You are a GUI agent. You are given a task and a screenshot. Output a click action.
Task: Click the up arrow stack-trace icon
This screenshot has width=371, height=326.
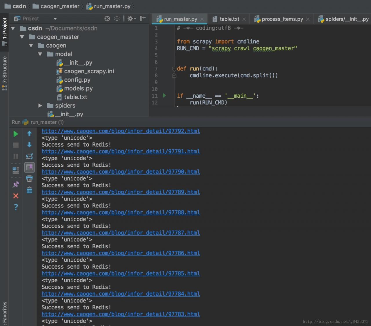(x=29, y=134)
